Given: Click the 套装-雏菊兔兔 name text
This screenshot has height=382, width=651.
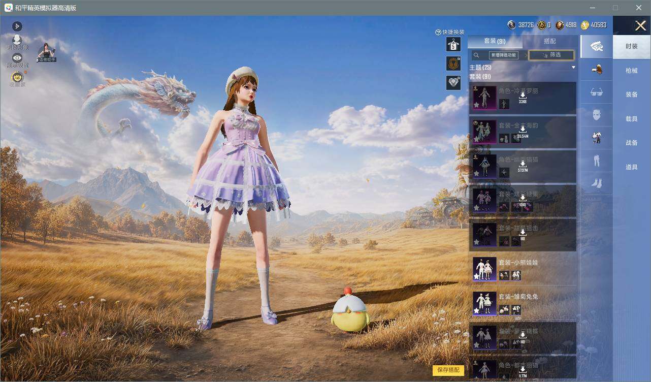Looking at the screenshot, I should tap(518, 297).
